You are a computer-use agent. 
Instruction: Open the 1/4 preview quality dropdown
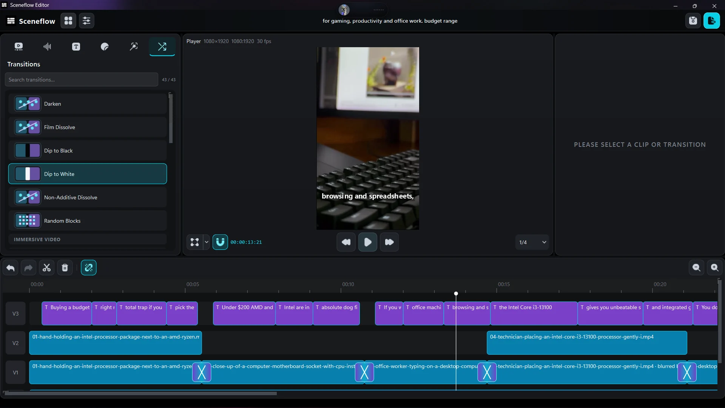coord(532,242)
